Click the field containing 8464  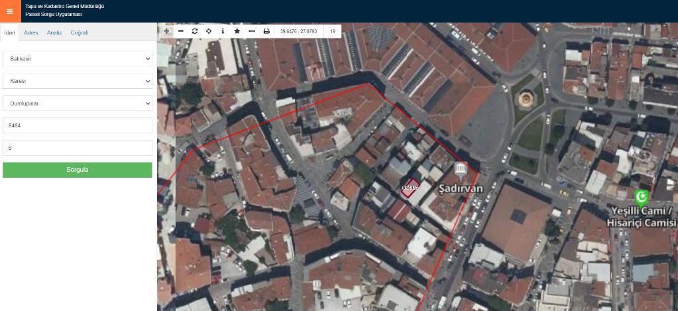click(78, 125)
